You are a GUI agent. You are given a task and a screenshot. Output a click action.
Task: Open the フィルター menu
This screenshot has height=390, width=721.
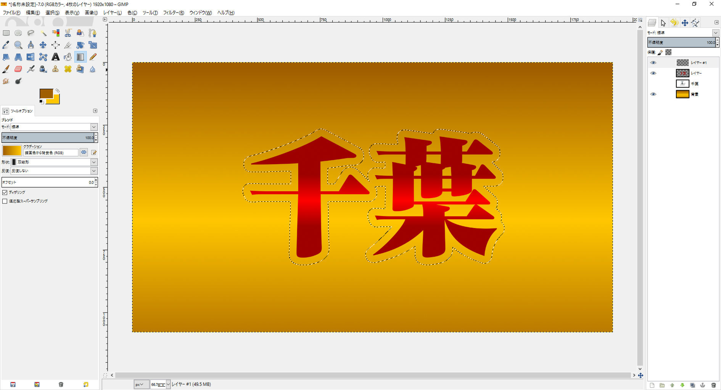174,13
